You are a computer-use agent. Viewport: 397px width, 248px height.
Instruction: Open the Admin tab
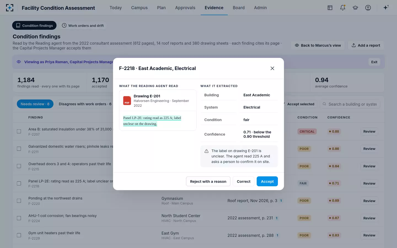260,8
